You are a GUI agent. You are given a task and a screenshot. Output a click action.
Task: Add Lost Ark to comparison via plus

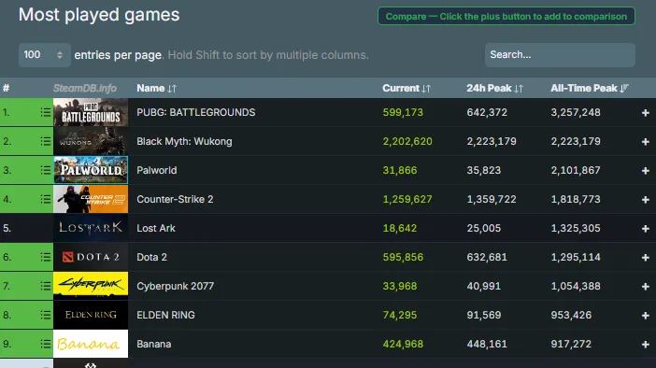(645, 228)
